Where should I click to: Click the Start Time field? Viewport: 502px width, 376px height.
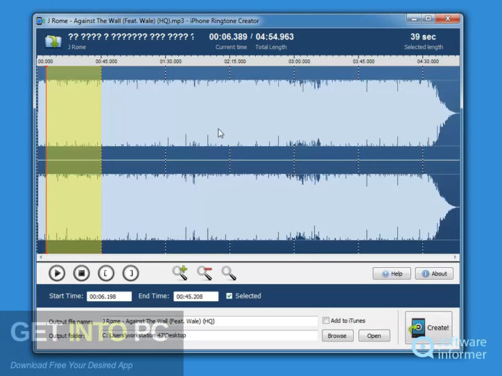[x=109, y=296]
